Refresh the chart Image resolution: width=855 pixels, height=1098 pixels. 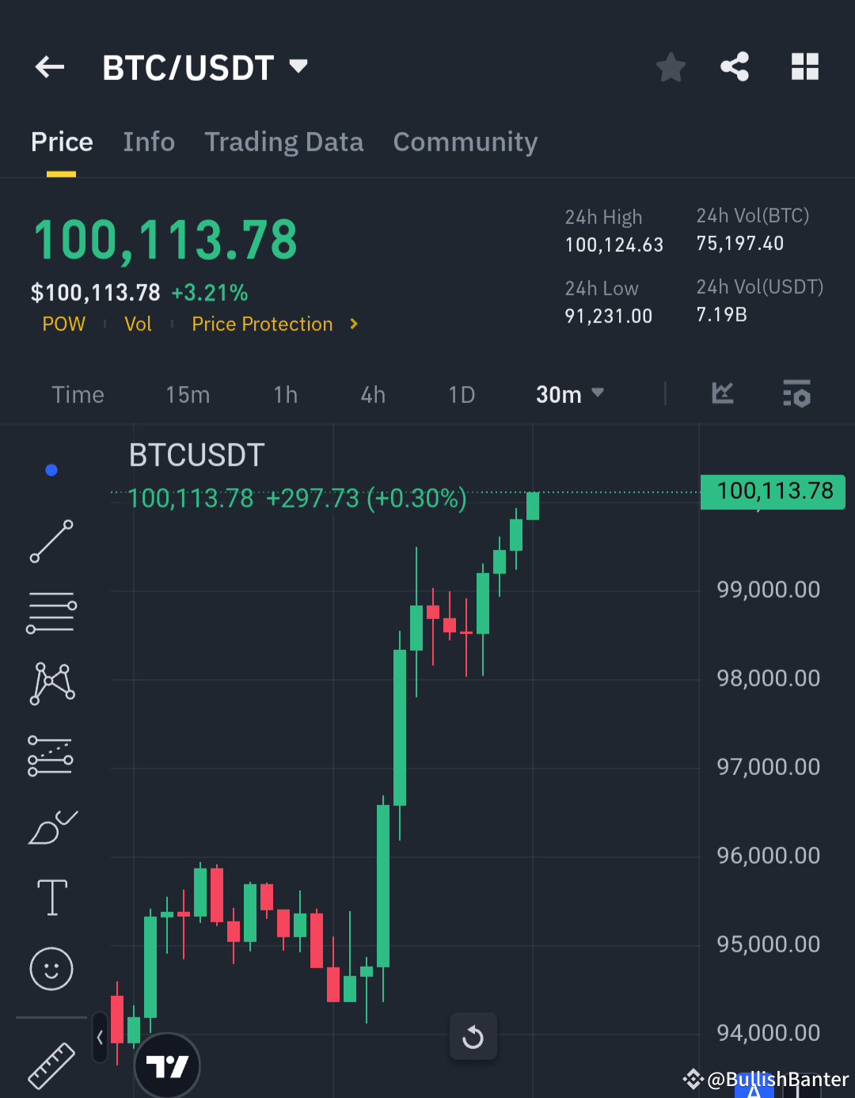[x=473, y=1036]
